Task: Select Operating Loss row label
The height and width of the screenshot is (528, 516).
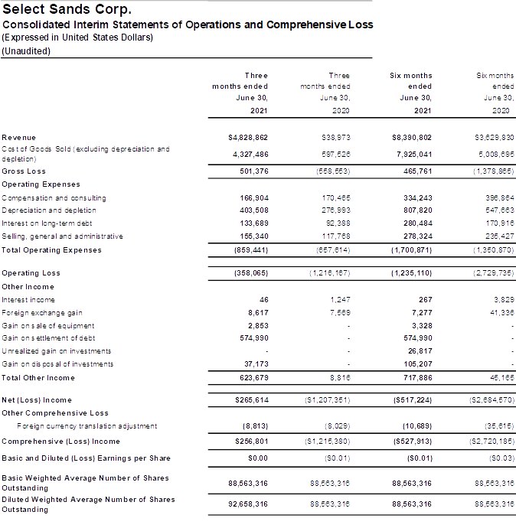Action: tap(31, 273)
